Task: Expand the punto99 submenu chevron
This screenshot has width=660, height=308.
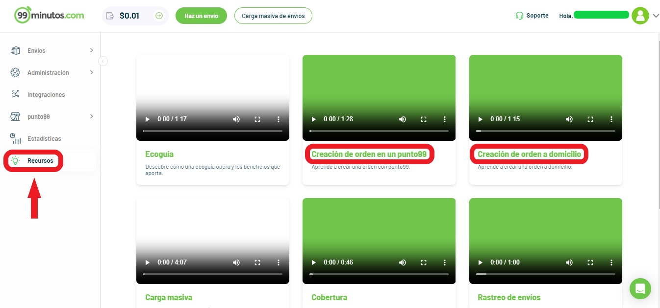Action: coord(91,116)
